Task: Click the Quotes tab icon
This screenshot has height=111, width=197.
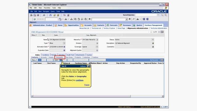Action: point(134,25)
